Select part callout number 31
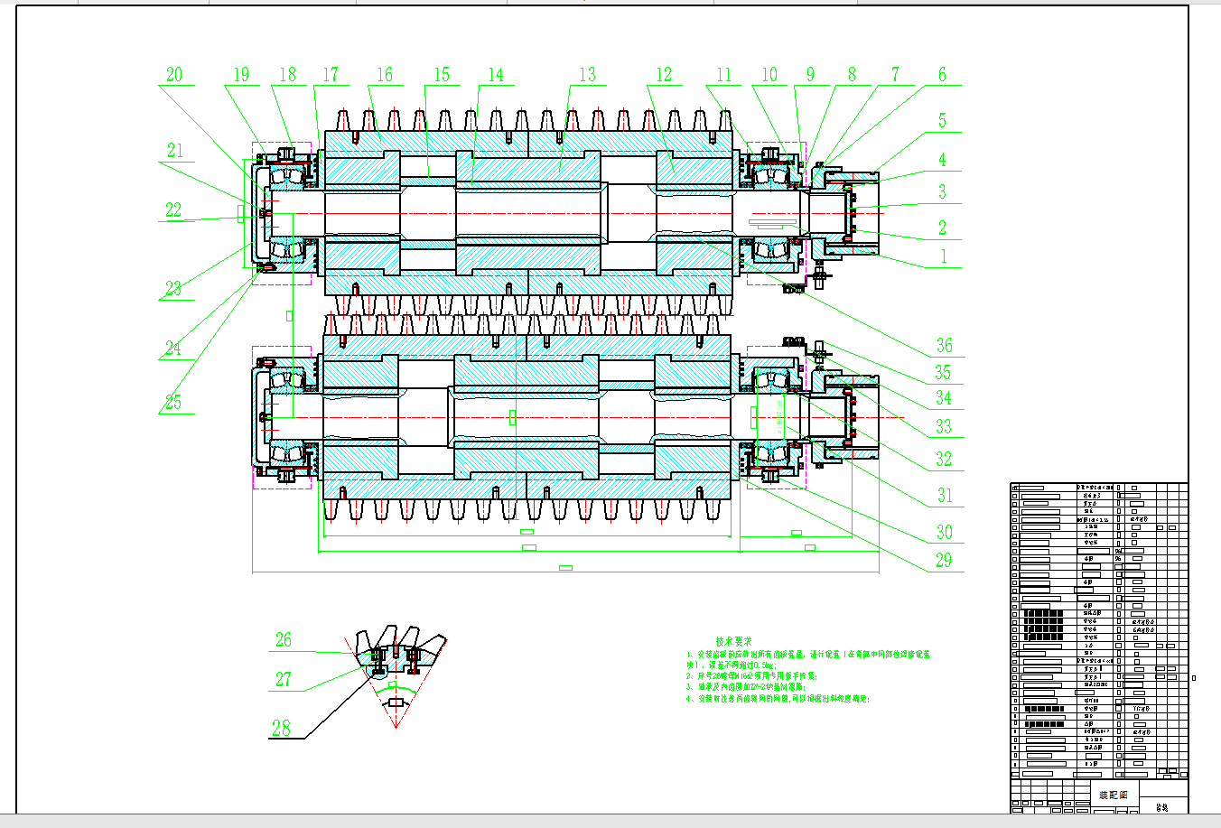The width and height of the screenshot is (1221, 828). [x=945, y=495]
